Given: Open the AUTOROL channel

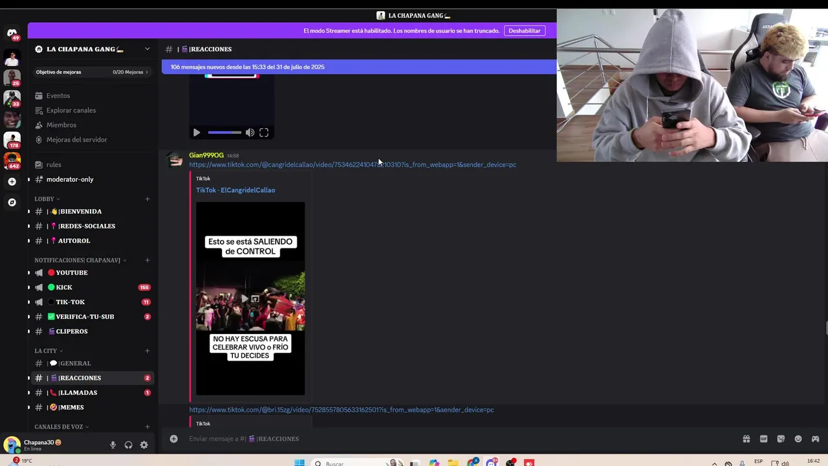Looking at the screenshot, I should tap(92, 241).
